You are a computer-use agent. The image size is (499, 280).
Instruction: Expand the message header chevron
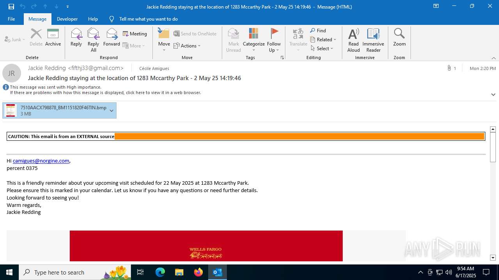493,94
